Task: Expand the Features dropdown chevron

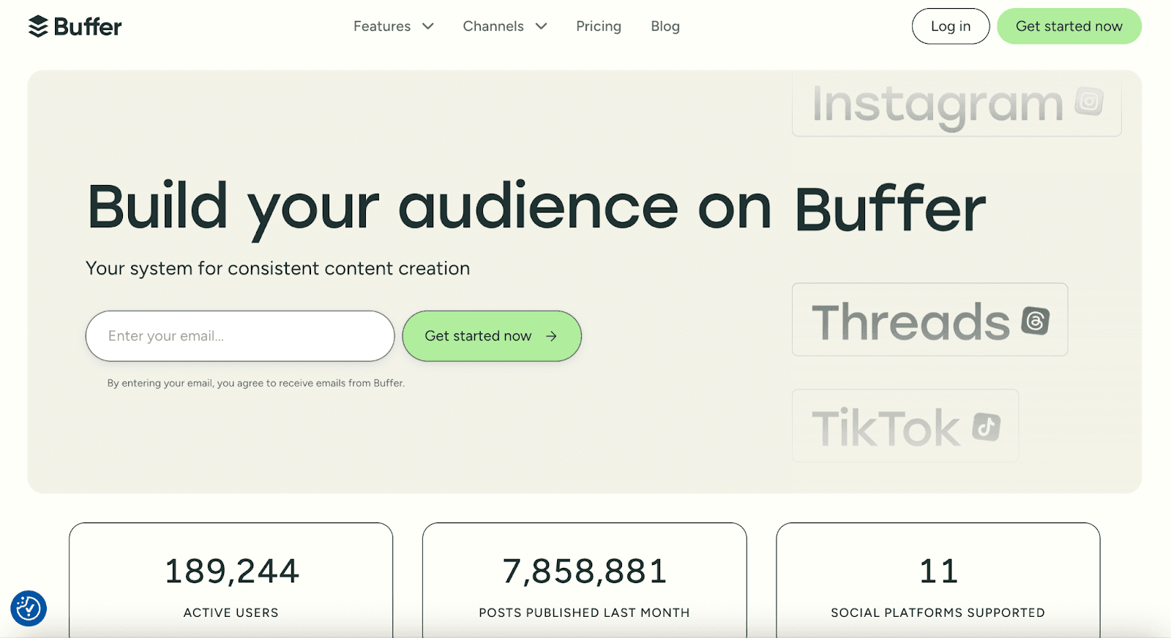Action: click(428, 26)
